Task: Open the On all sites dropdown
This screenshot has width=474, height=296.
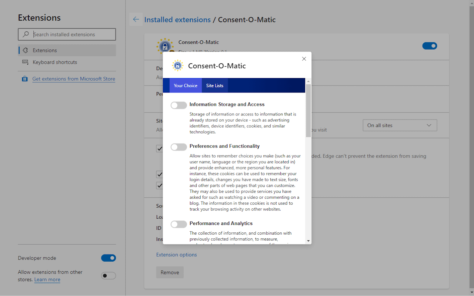Action: click(x=400, y=125)
